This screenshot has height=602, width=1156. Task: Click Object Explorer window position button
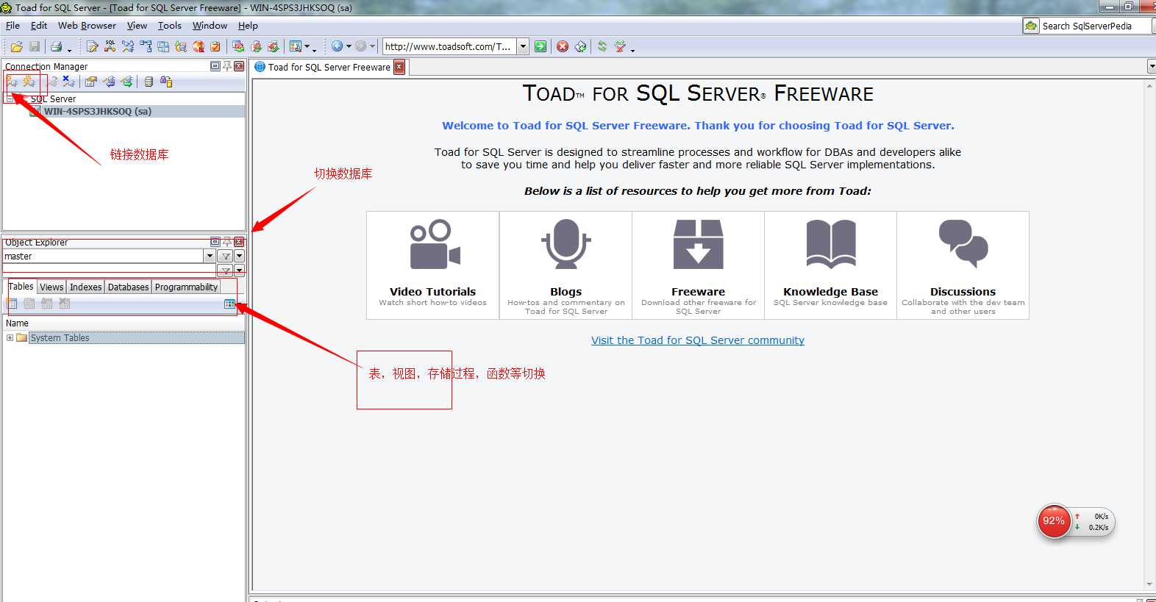tap(215, 242)
